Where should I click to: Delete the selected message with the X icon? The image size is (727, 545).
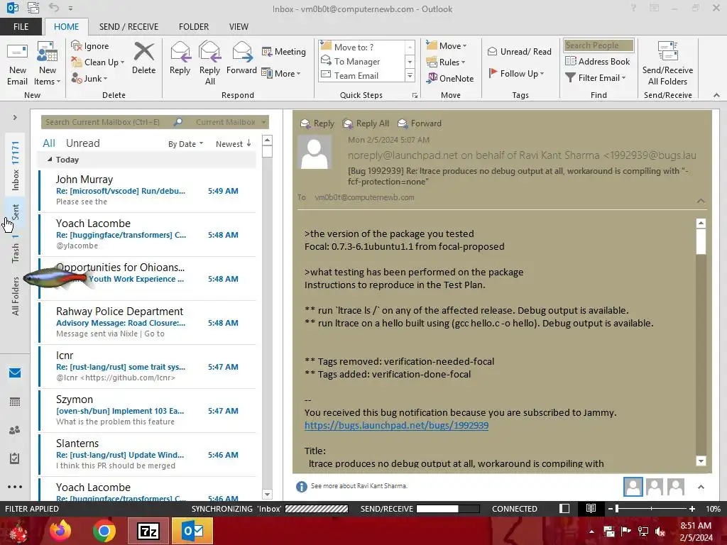coord(143,58)
